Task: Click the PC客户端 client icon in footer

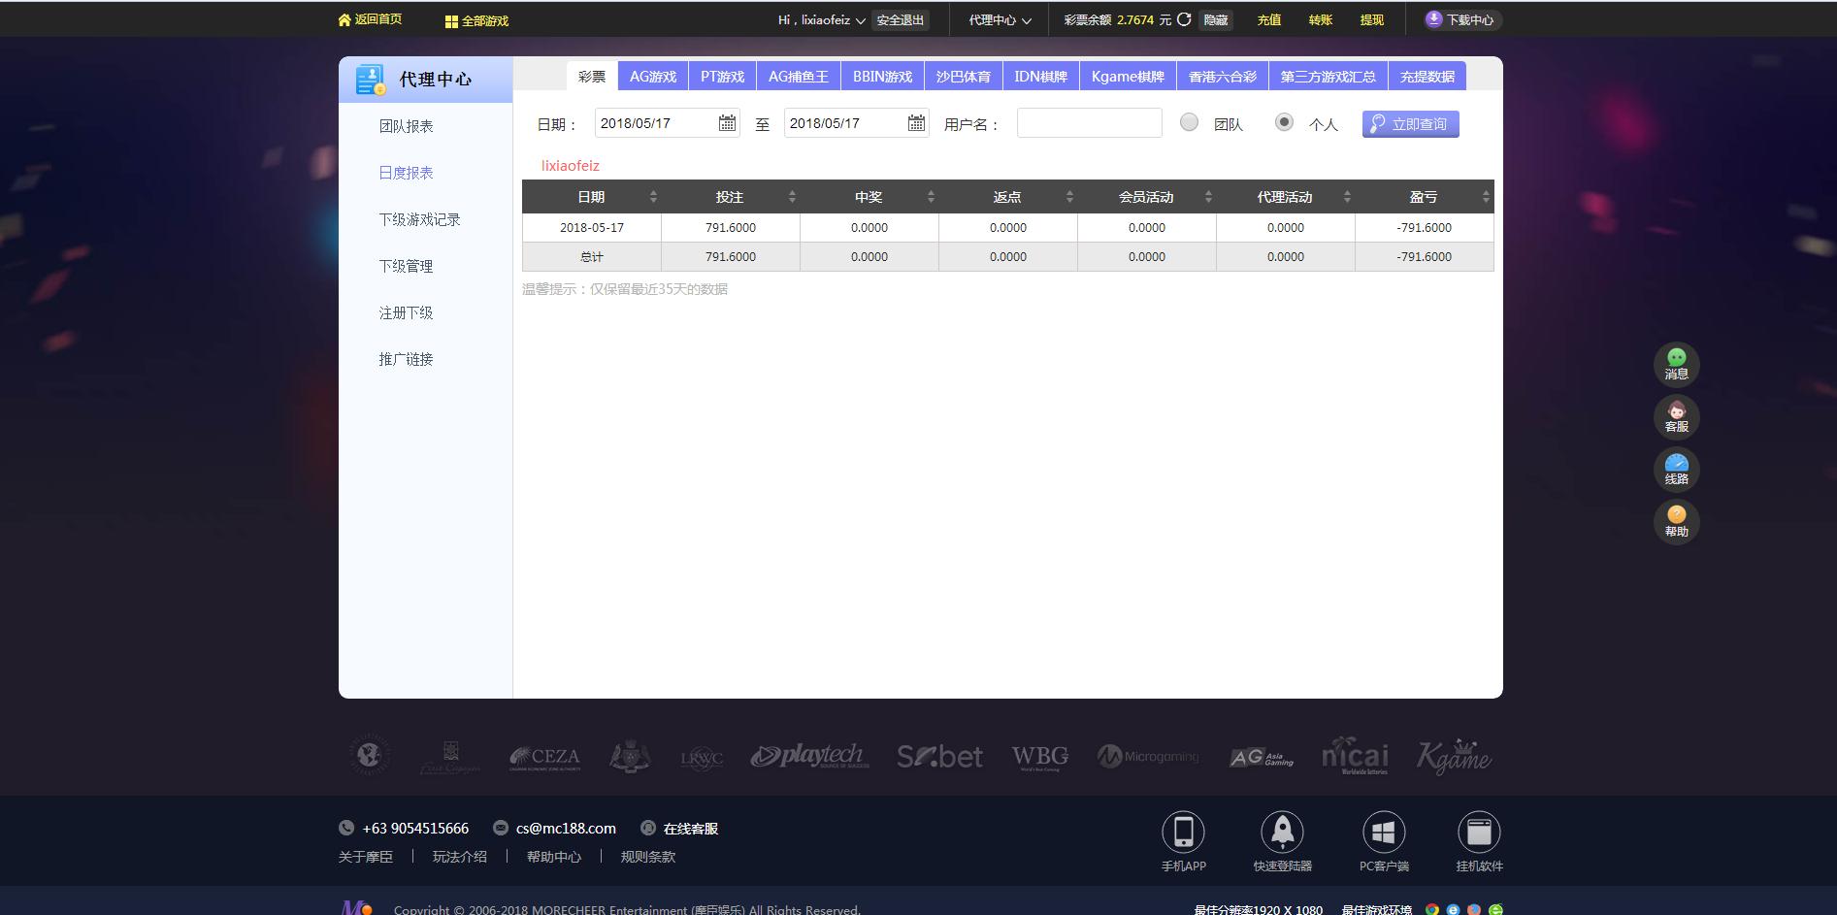Action: coord(1384,832)
